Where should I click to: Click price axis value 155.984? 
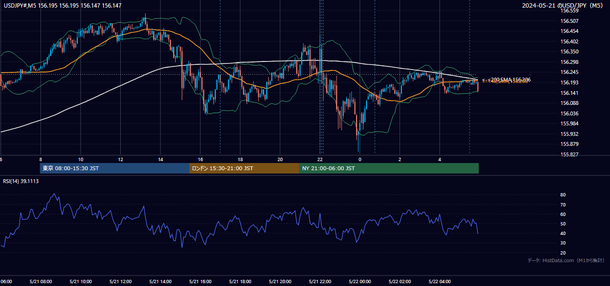pyautogui.click(x=570, y=123)
